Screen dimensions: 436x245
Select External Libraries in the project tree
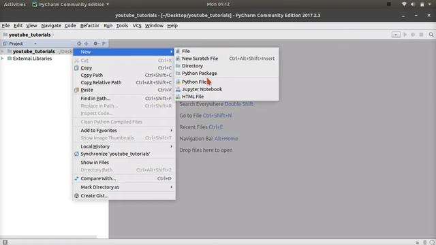32,59
